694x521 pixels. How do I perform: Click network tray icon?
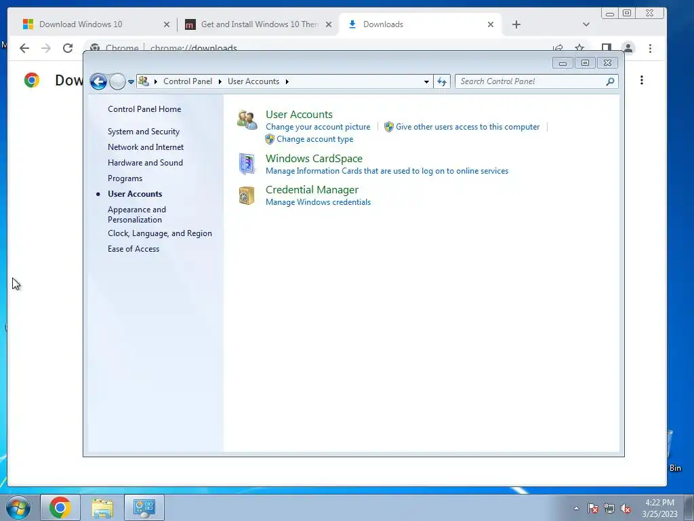click(x=609, y=509)
